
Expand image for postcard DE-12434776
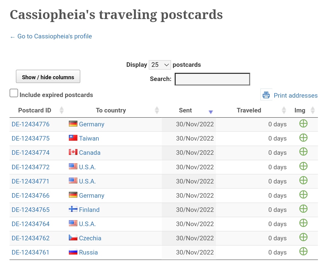[303, 124]
